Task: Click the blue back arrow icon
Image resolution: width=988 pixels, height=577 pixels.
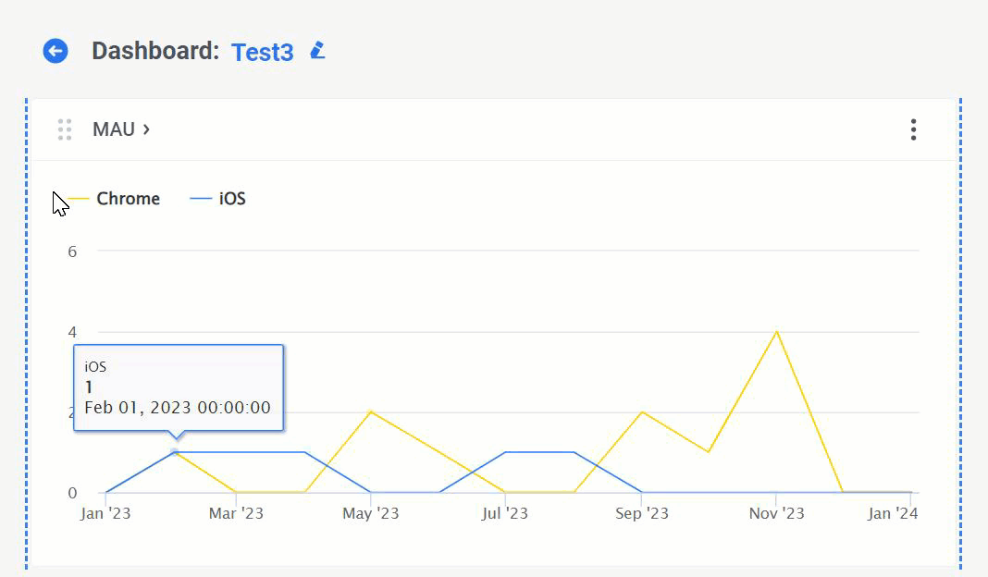Action: (x=56, y=51)
